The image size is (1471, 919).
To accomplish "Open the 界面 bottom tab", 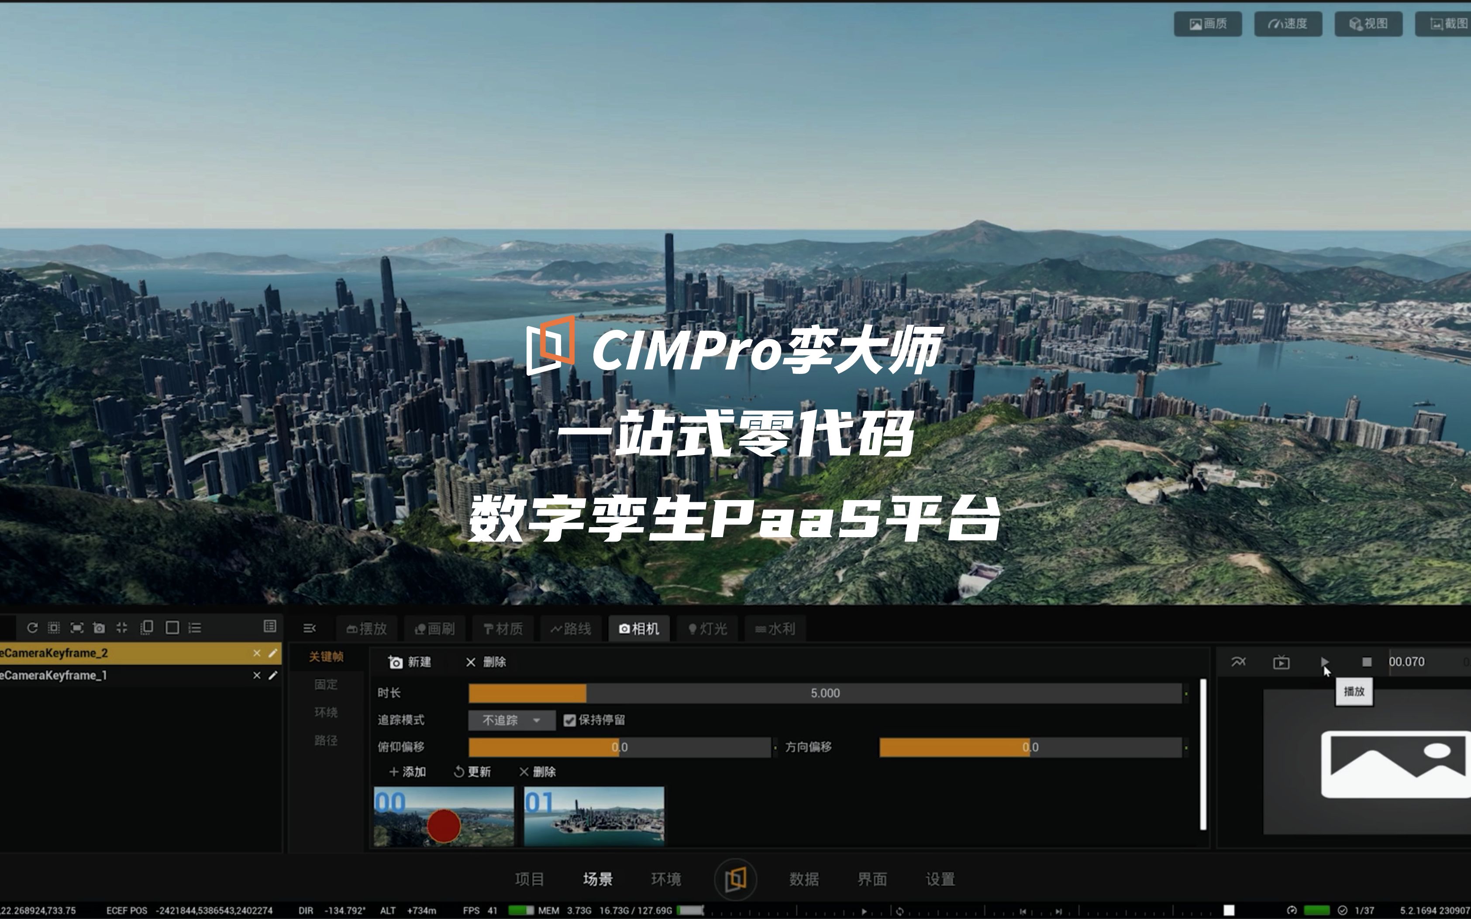I will click(872, 879).
